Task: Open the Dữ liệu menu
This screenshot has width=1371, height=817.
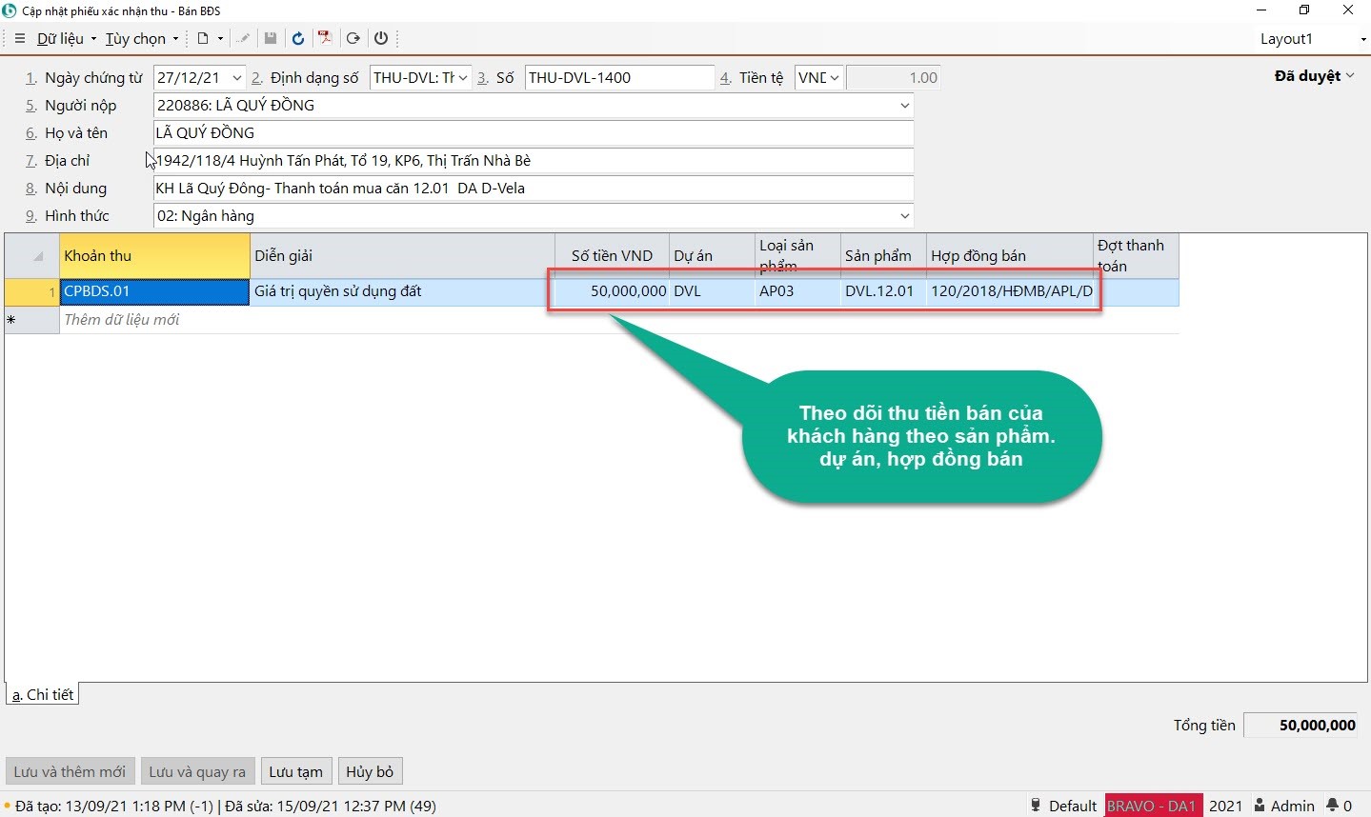Action: [67, 38]
